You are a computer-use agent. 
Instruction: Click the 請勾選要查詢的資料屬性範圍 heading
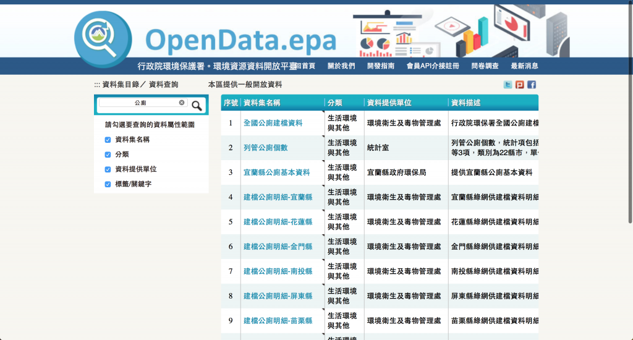pyautogui.click(x=150, y=125)
